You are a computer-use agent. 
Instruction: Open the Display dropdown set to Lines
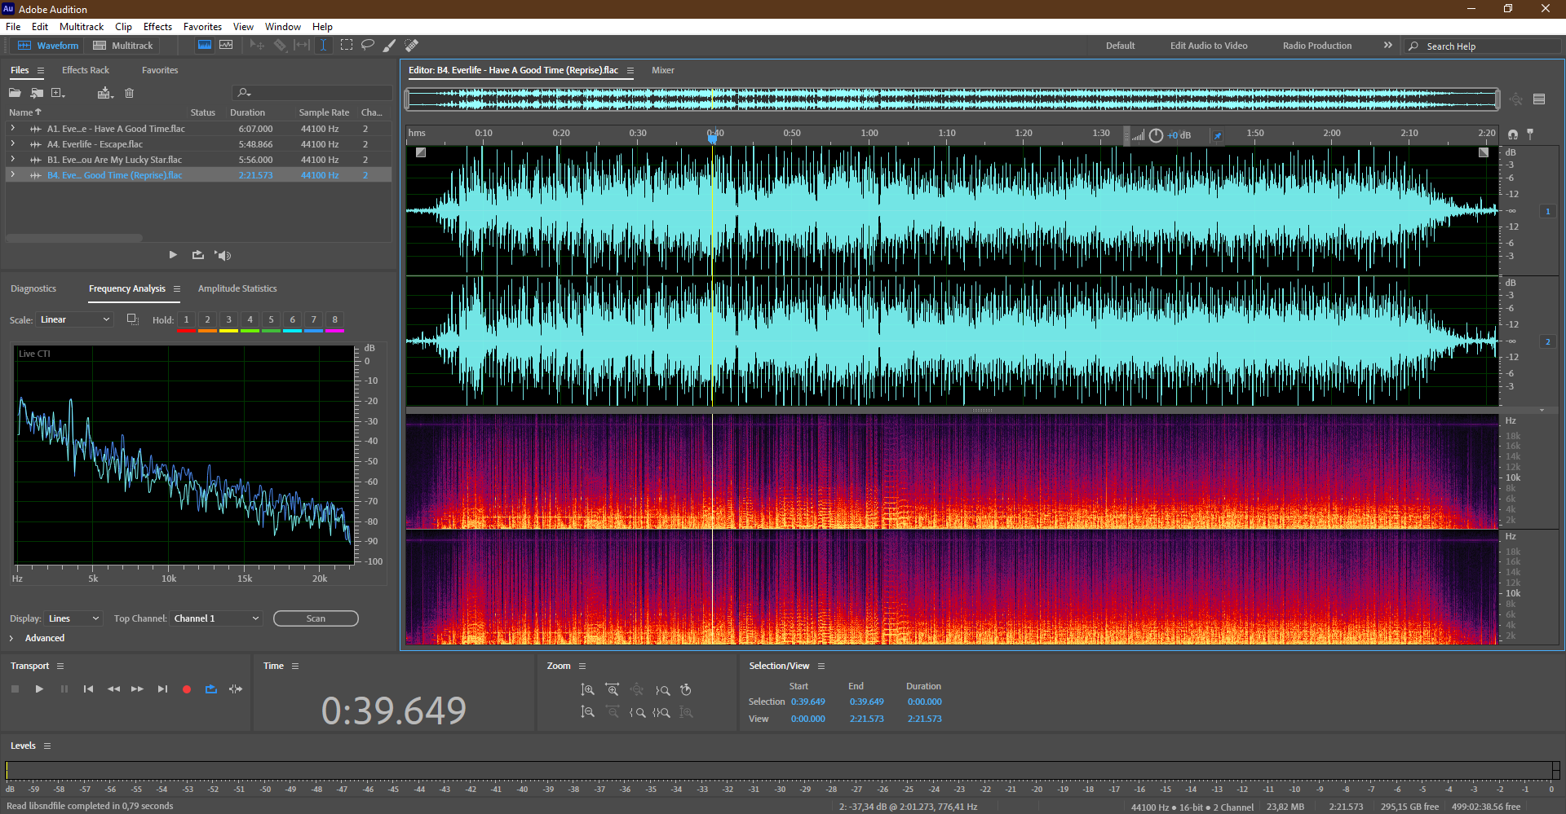pos(74,618)
